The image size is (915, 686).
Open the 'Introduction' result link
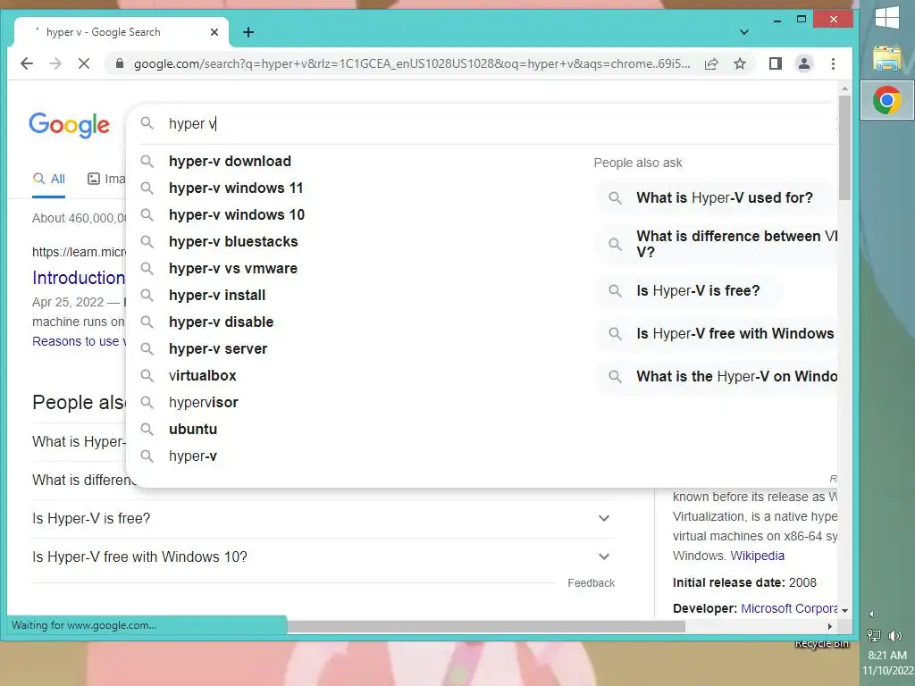coord(79,278)
